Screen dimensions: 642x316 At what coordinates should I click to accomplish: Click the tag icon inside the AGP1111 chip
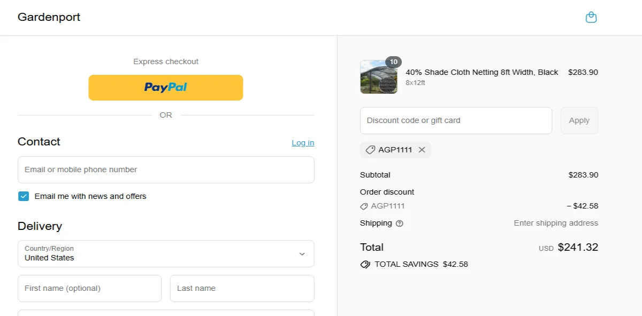(370, 150)
